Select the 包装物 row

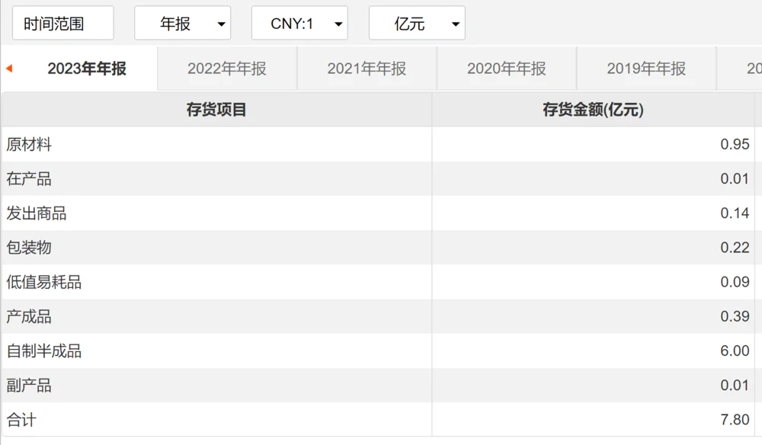tap(378, 248)
